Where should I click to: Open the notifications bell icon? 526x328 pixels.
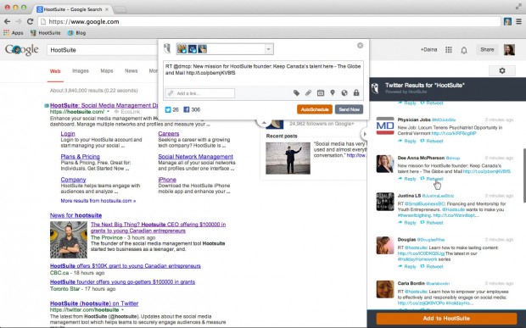pos(464,50)
